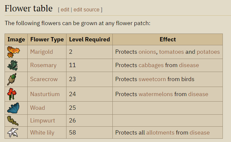Click the Level Required column header

tap(89, 39)
